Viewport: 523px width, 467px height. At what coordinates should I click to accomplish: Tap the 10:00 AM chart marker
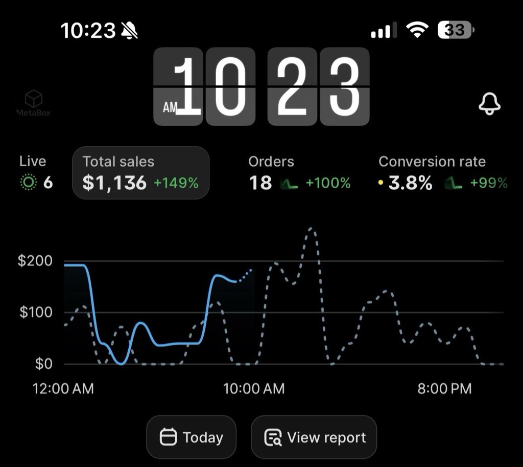tap(254, 389)
